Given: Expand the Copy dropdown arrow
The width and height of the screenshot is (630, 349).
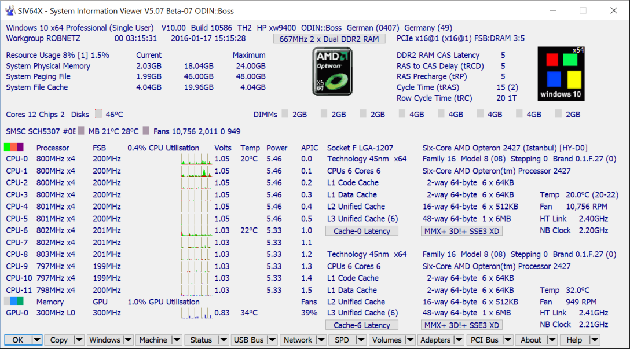Looking at the screenshot, I should pos(79,340).
